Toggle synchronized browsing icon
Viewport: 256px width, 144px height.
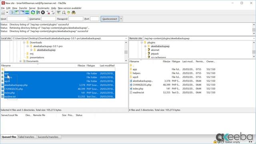click(68, 12)
